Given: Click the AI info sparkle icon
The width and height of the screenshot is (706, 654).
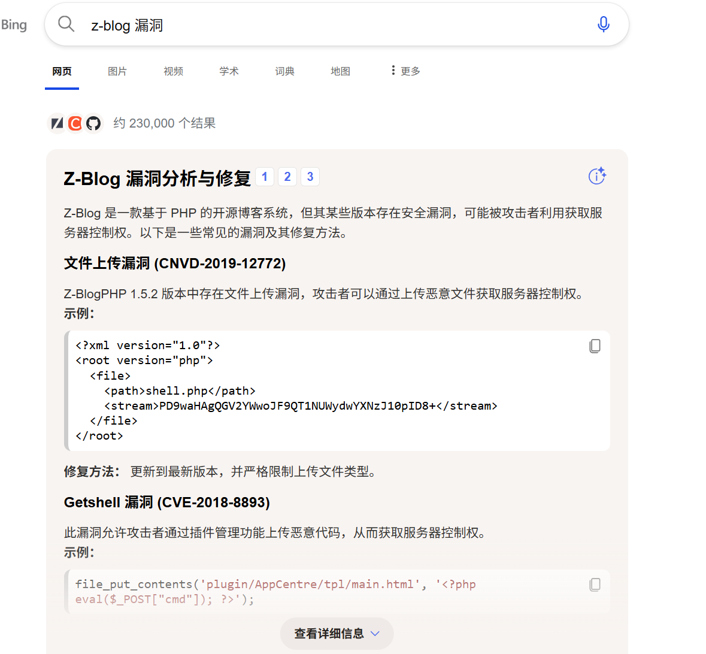Looking at the screenshot, I should click(597, 175).
